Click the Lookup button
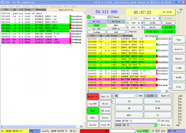Viewport: 186px width, 133px height. click(x=96, y=32)
